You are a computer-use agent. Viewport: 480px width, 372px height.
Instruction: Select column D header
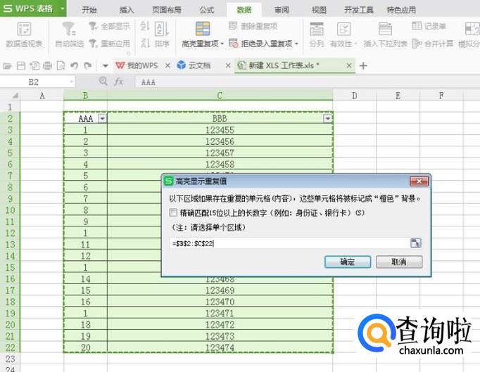[x=354, y=96]
